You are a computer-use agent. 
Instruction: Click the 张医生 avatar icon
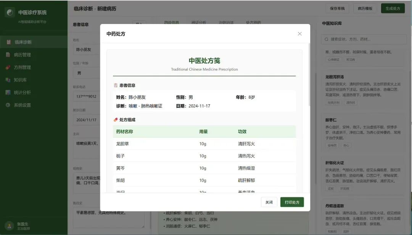click(x=8, y=225)
